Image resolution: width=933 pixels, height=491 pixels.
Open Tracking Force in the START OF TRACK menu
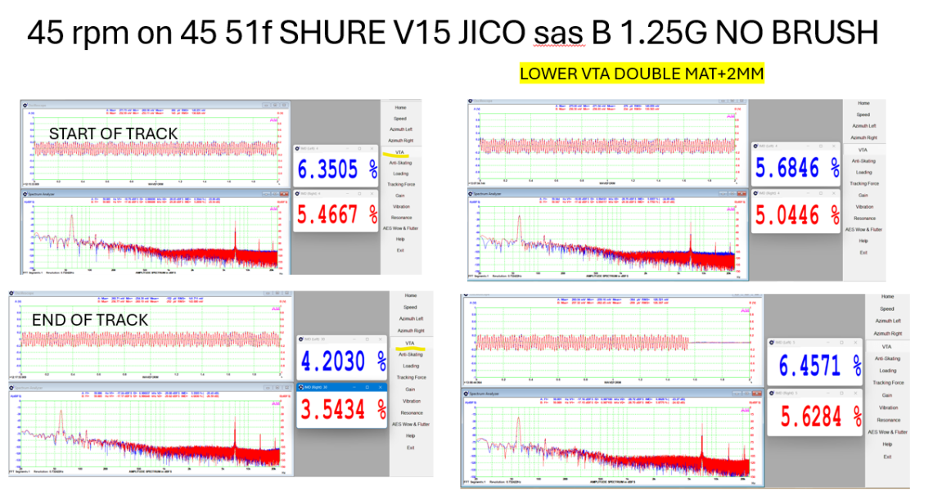pos(401,184)
